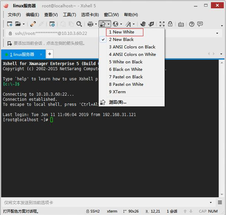Click the Lock padlock icon

click(x=170, y=24)
